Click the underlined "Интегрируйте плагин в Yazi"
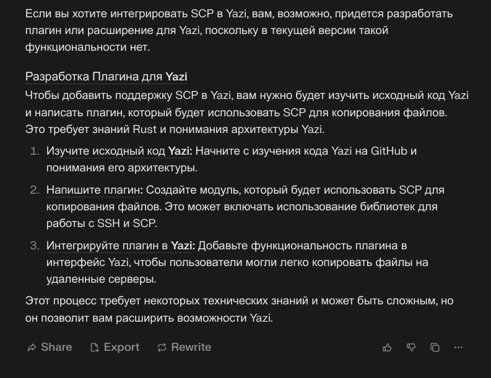The image size is (491, 378). pos(120,246)
